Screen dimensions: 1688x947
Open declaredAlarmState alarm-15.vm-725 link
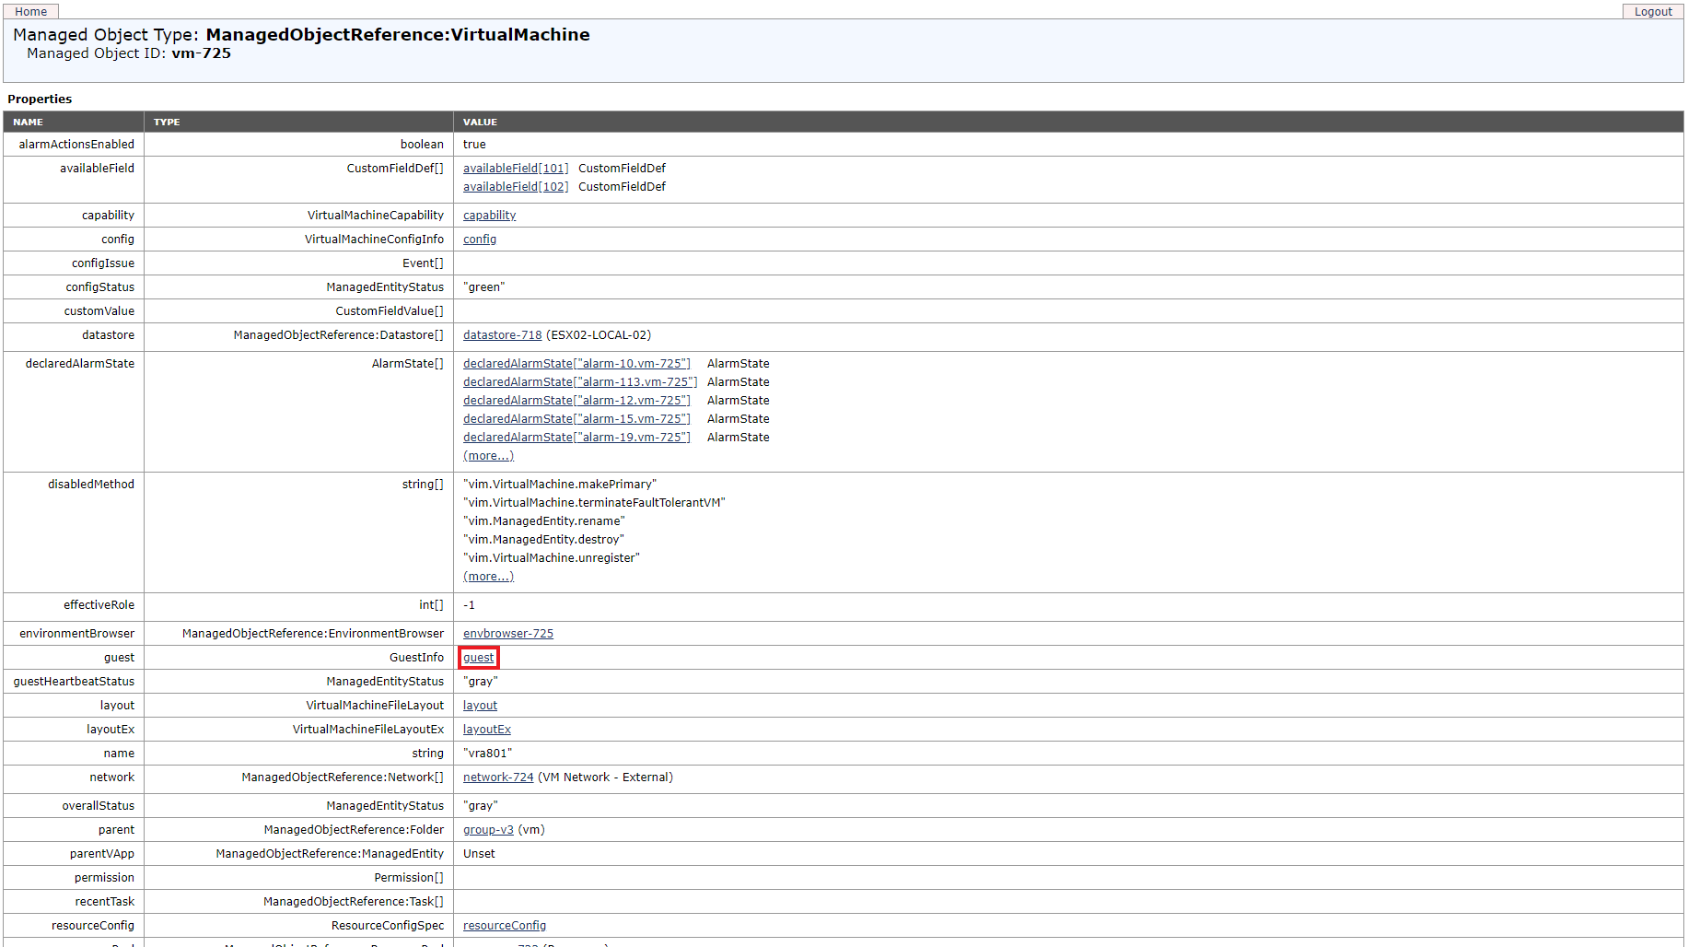click(576, 418)
